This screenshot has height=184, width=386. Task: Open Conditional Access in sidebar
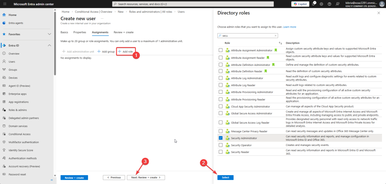pyautogui.click(x=19, y=134)
